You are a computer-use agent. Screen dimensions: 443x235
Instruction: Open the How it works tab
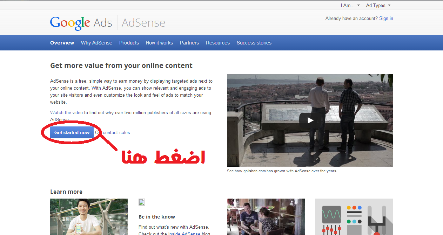pyautogui.click(x=159, y=43)
